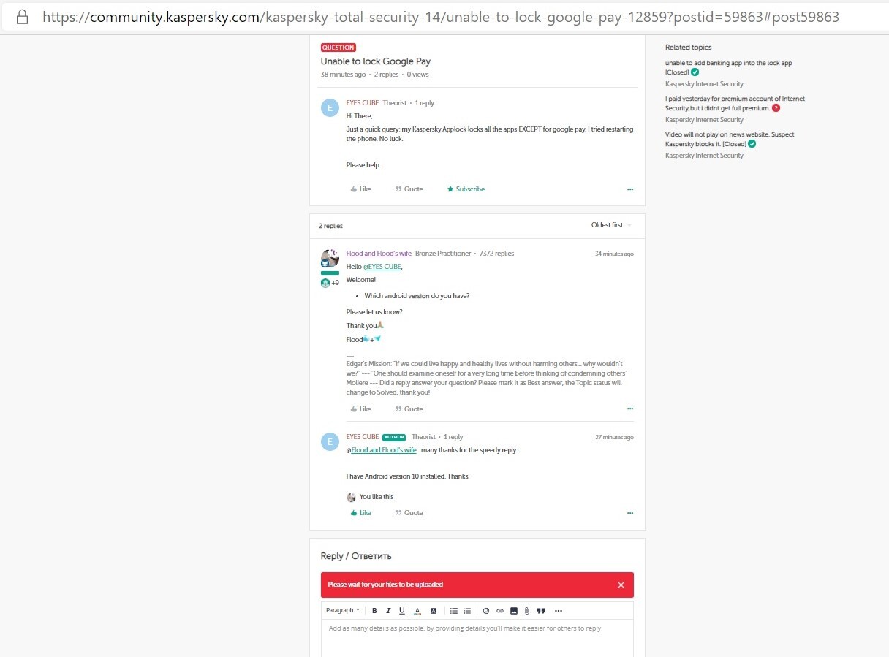The image size is (889, 657).
Task: Unlike the Android version 10 reply
Action: pos(361,513)
